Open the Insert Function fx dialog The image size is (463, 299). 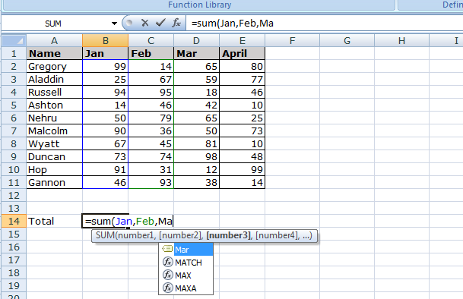[x=176, y=23]
